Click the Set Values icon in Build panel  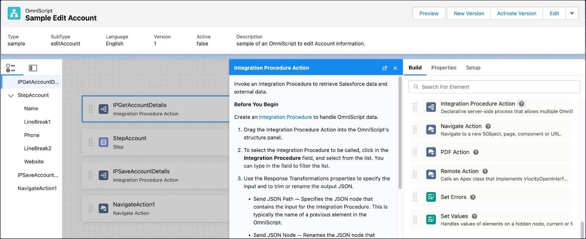[430, 220]
